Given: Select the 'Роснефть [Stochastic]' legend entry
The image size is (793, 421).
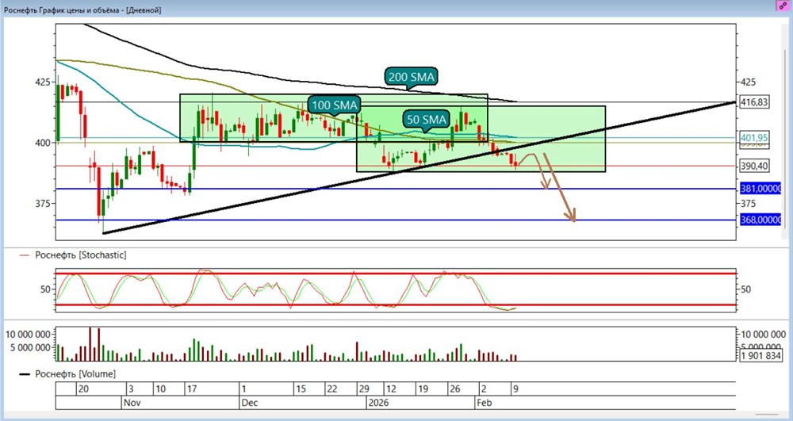Looking at the screenshot, I should [x=80, y=255].
